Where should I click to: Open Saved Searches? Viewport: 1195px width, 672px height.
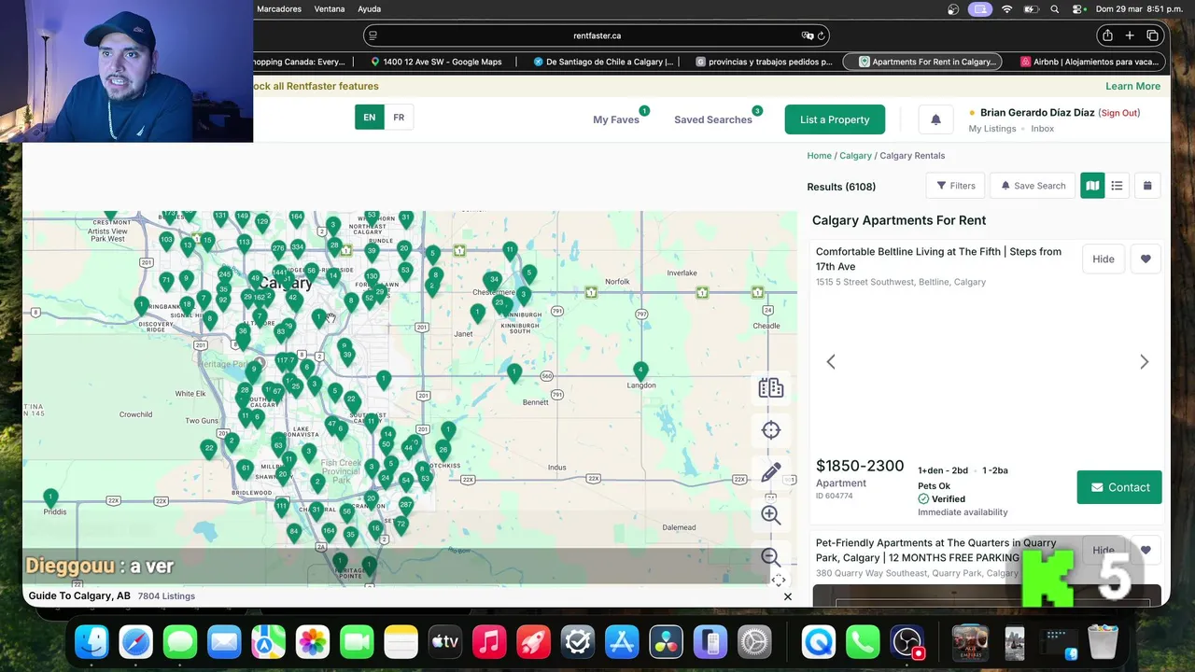713,119
